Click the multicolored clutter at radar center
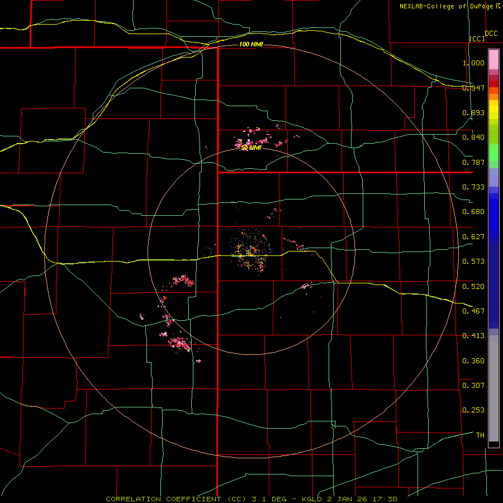The height and width of the screenshot is (503, 503). tap(251, 251)
